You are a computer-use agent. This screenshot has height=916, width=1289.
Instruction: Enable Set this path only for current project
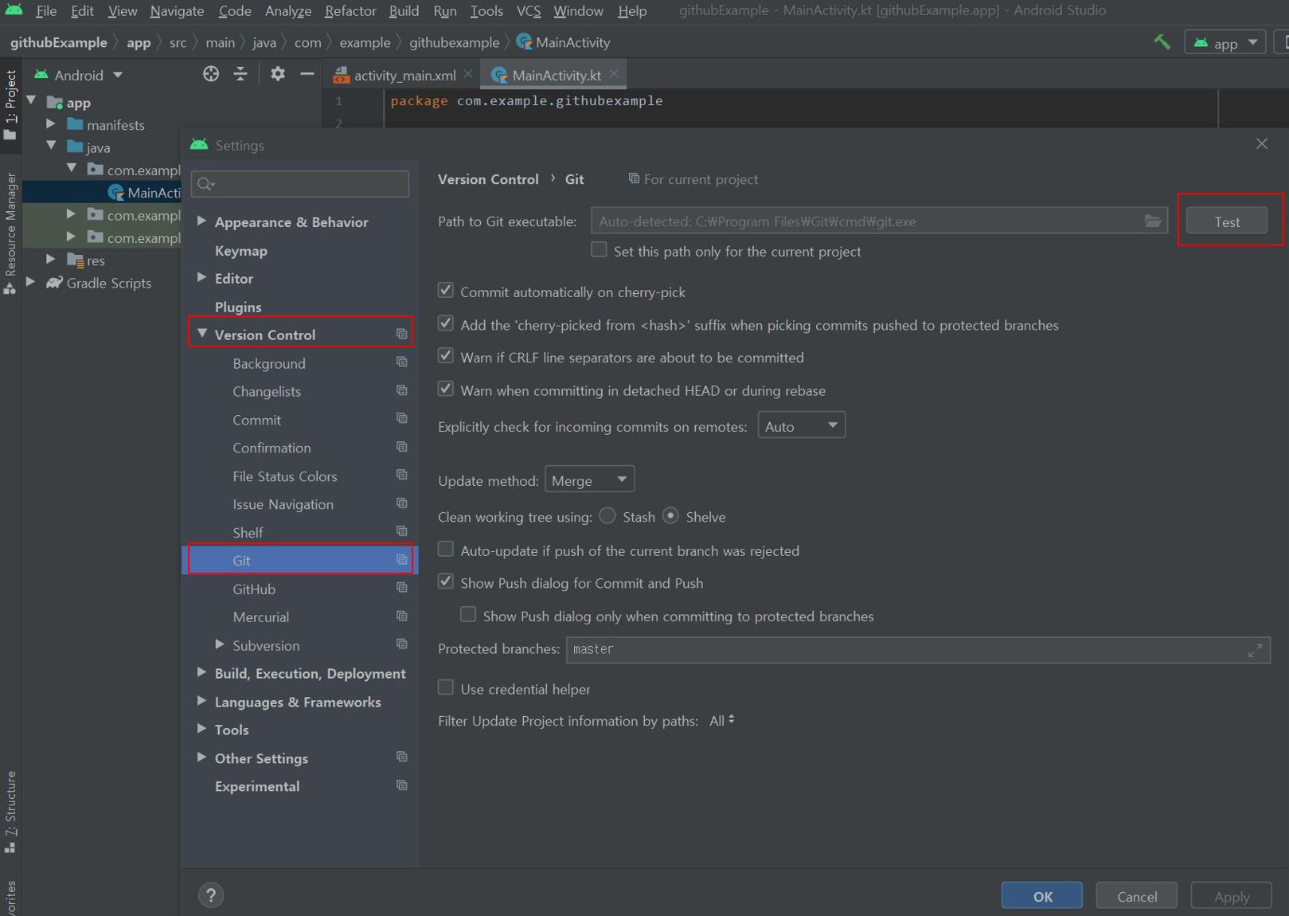pyautogui.click(x=599, y=250)
